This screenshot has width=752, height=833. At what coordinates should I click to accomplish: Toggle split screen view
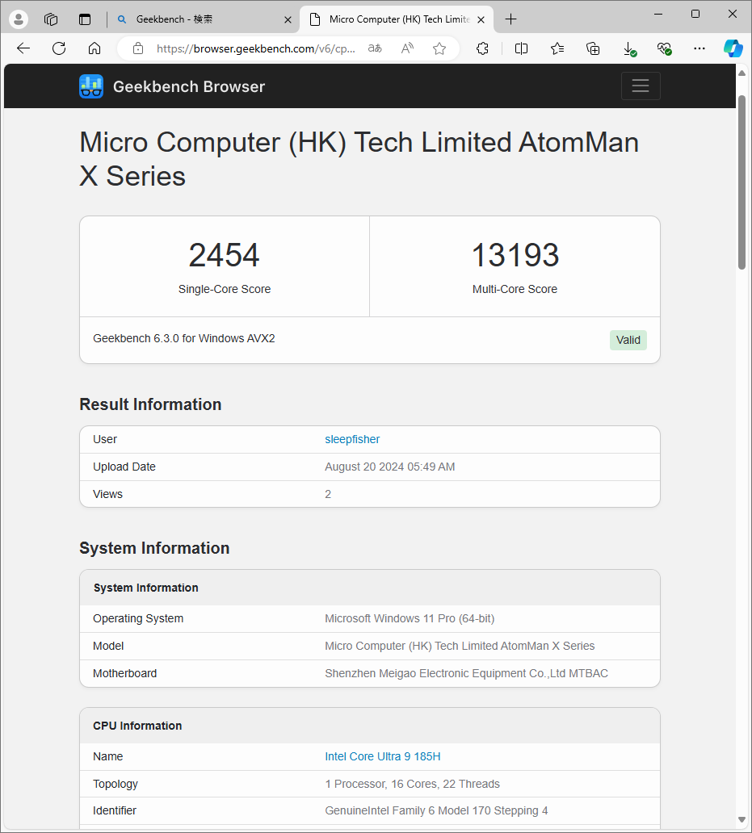[521, 48]
